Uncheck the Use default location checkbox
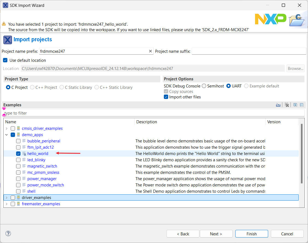This screenshot has width=308, height=243. point(5,60)
